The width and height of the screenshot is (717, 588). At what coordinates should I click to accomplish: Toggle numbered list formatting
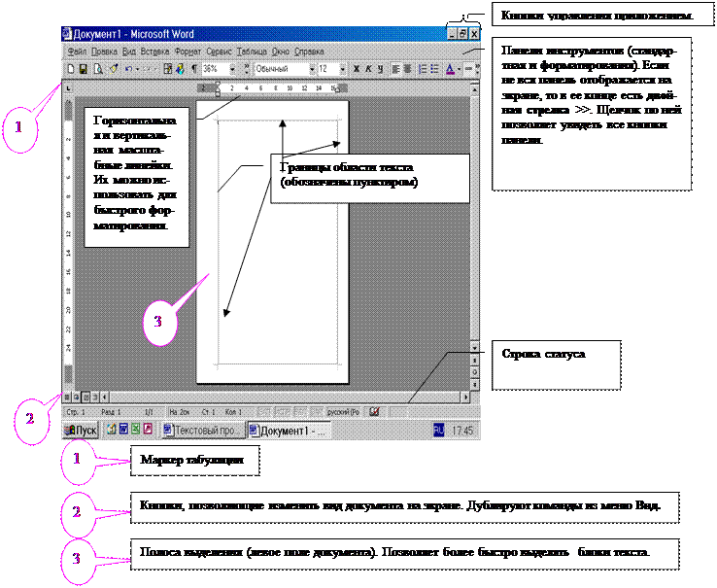pyautogui.click(x=423, y=69)
